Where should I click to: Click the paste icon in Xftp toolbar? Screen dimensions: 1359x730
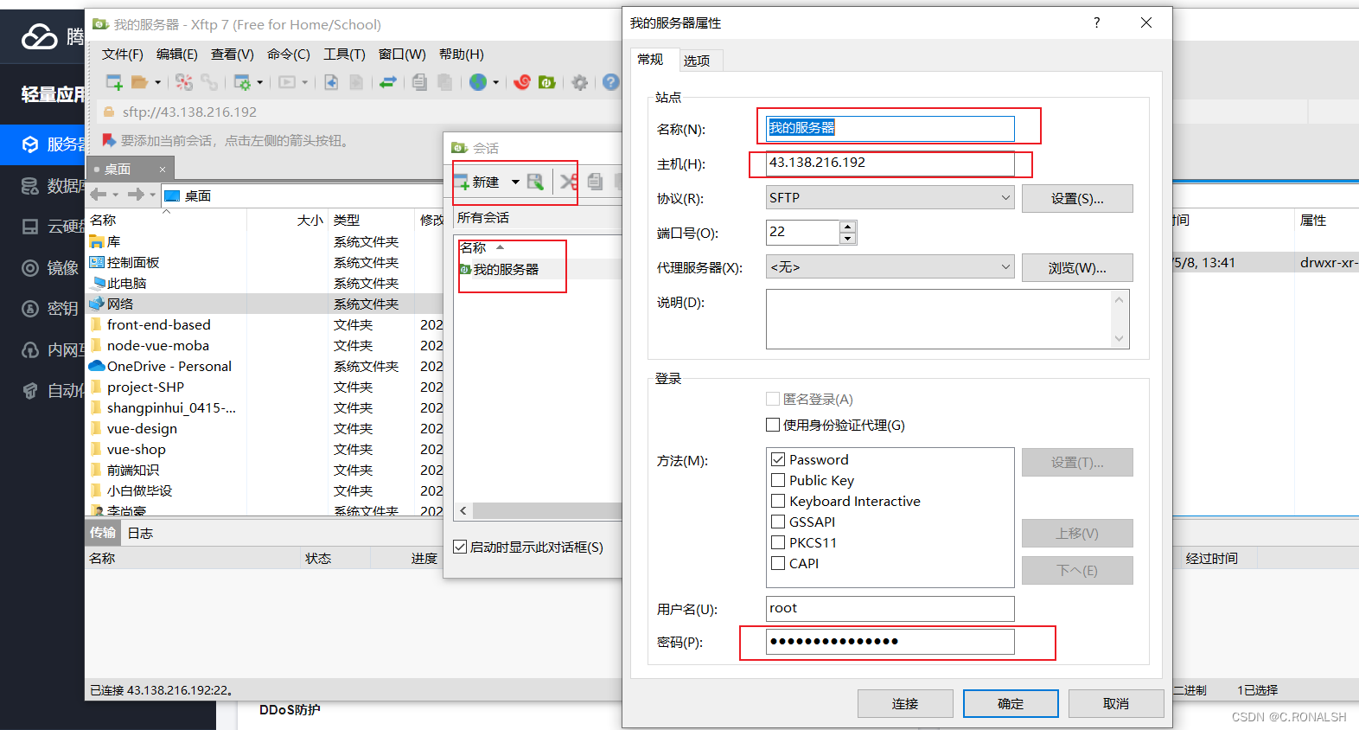(x=444, y=82)
